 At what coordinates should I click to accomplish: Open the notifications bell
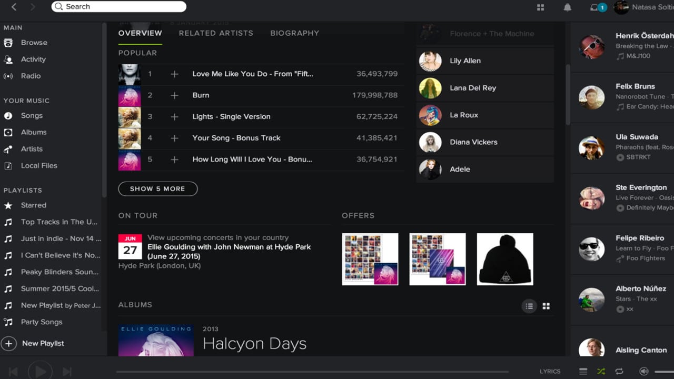pyautogui.click(x=568, y=7)
